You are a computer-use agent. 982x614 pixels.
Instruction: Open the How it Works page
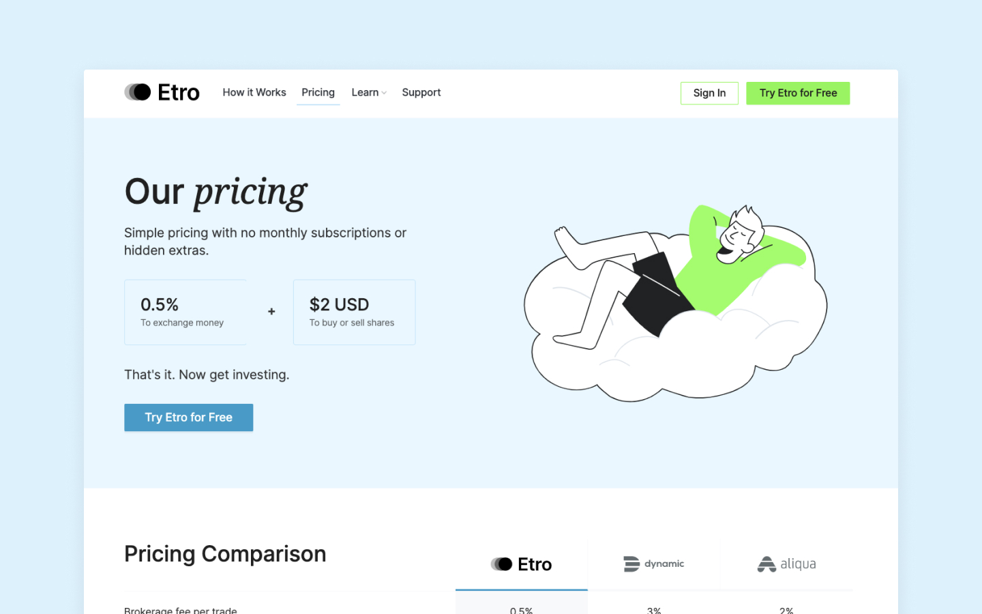point(254,93)
